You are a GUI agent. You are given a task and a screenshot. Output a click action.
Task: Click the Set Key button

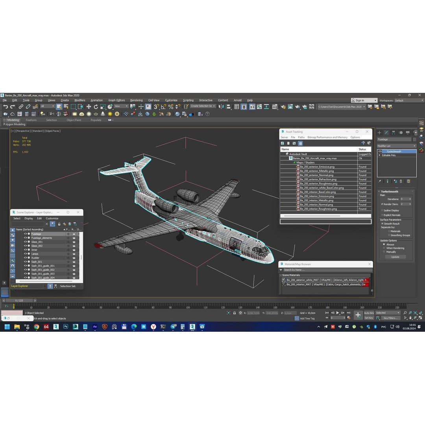pos(369,318)
